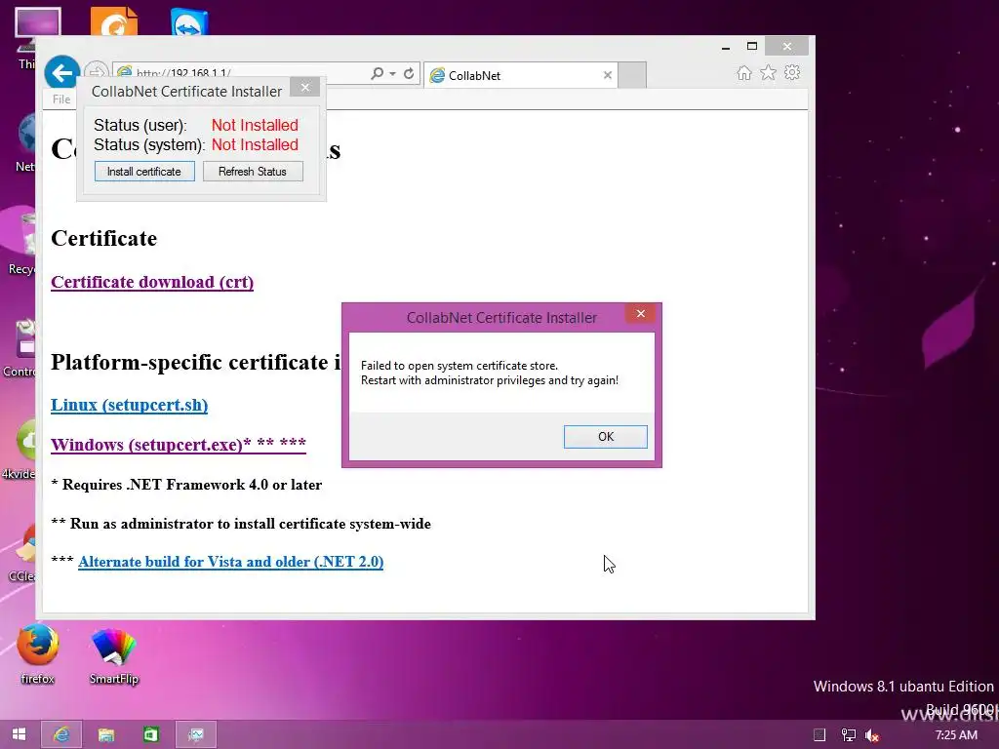The image size is (999, 749).
Task: Go back with the browser back arrow
Action: [x=61, y=73]
